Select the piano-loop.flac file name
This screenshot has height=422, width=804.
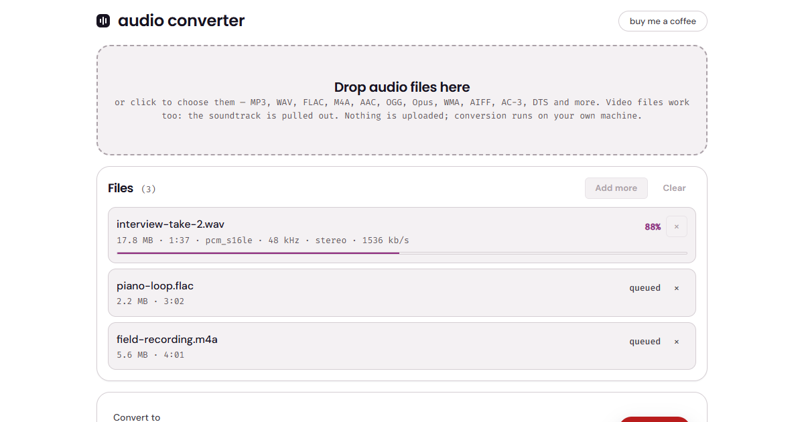(155, 286)
